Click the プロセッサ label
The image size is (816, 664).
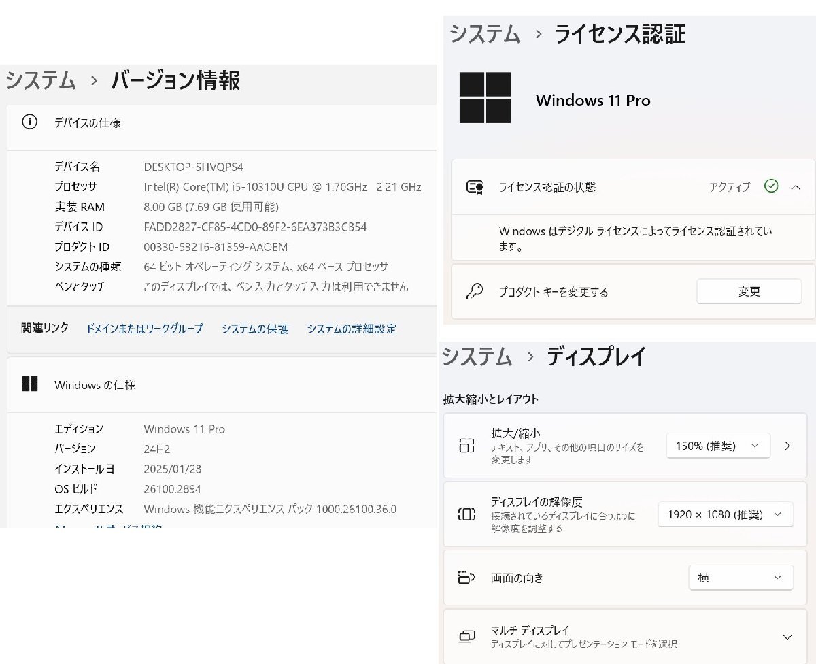pyautogui.click(x=75, y=186)
